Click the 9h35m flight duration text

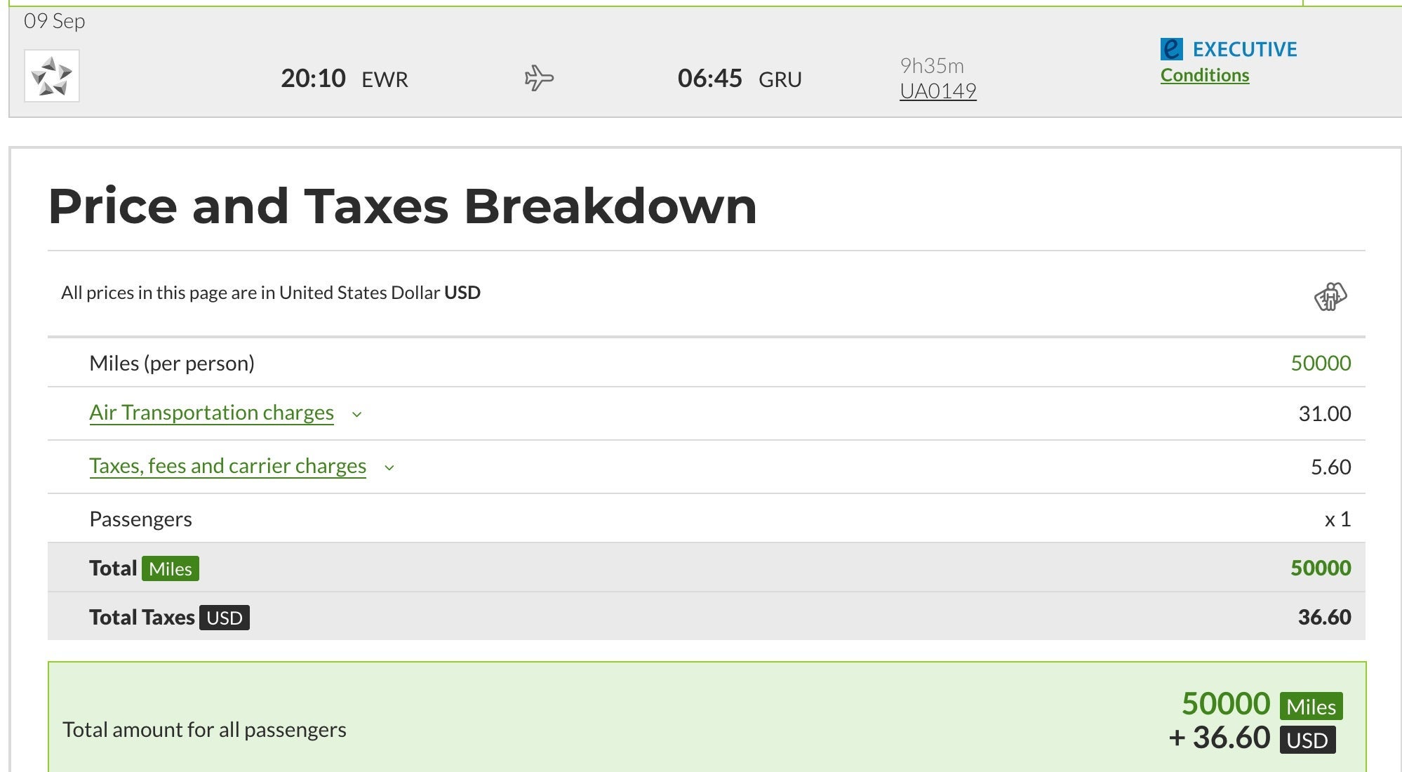[x=932, y=66]
